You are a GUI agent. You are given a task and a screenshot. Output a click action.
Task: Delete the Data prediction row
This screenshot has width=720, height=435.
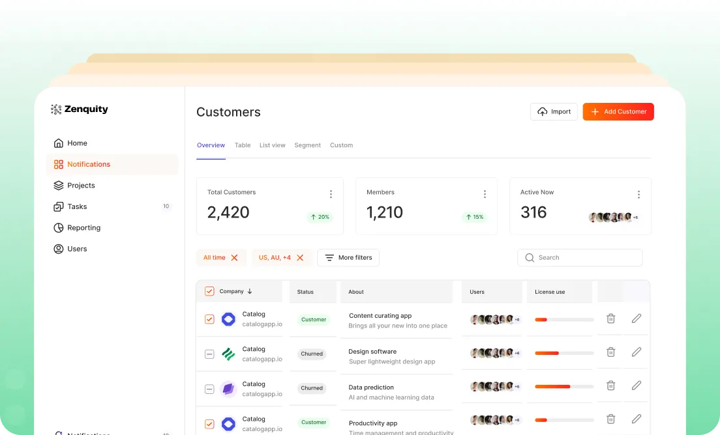(610, 386)
